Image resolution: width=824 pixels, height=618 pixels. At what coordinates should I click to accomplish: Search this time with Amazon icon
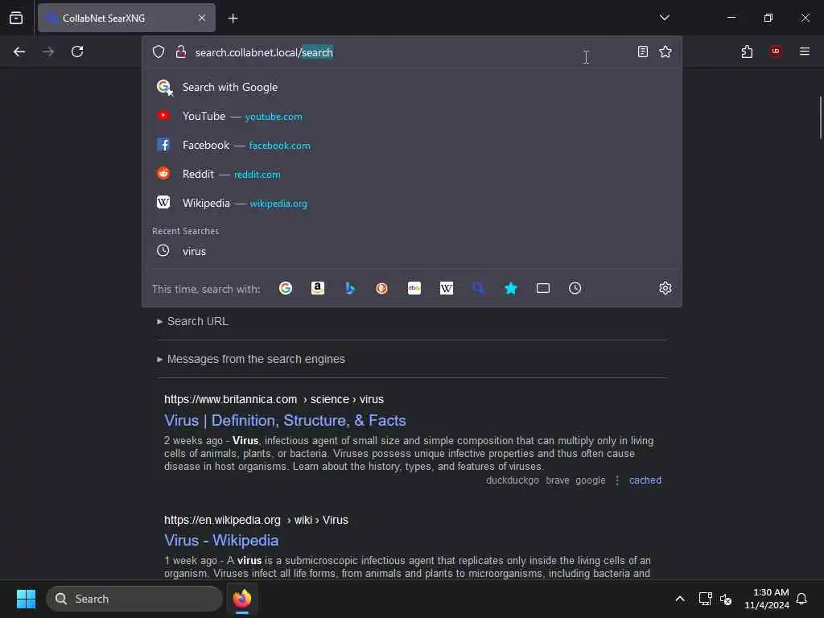click(x=317, y=288)
